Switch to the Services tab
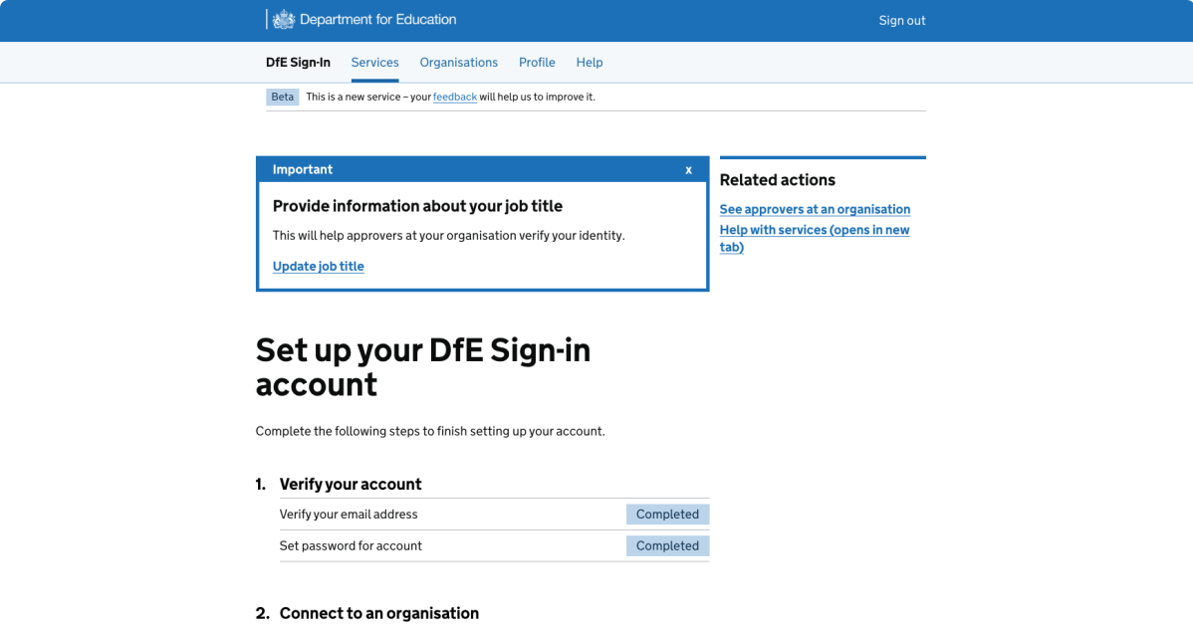Image resolution: width=1193 pixels, height=625 pixels. tap(374, 63)
